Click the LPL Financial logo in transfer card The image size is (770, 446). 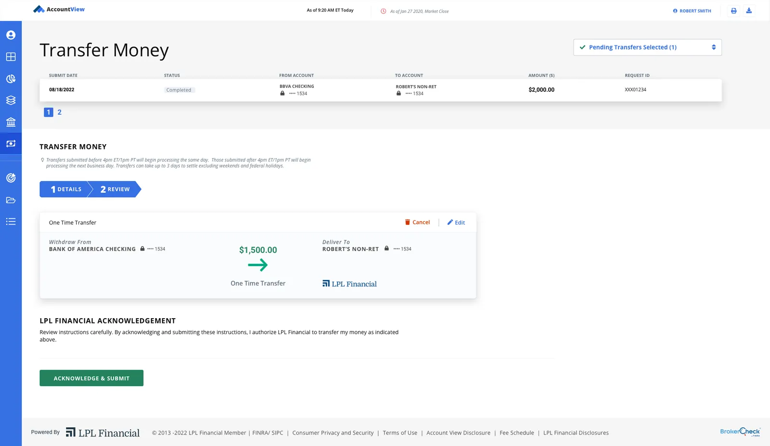tap(350, 284)
